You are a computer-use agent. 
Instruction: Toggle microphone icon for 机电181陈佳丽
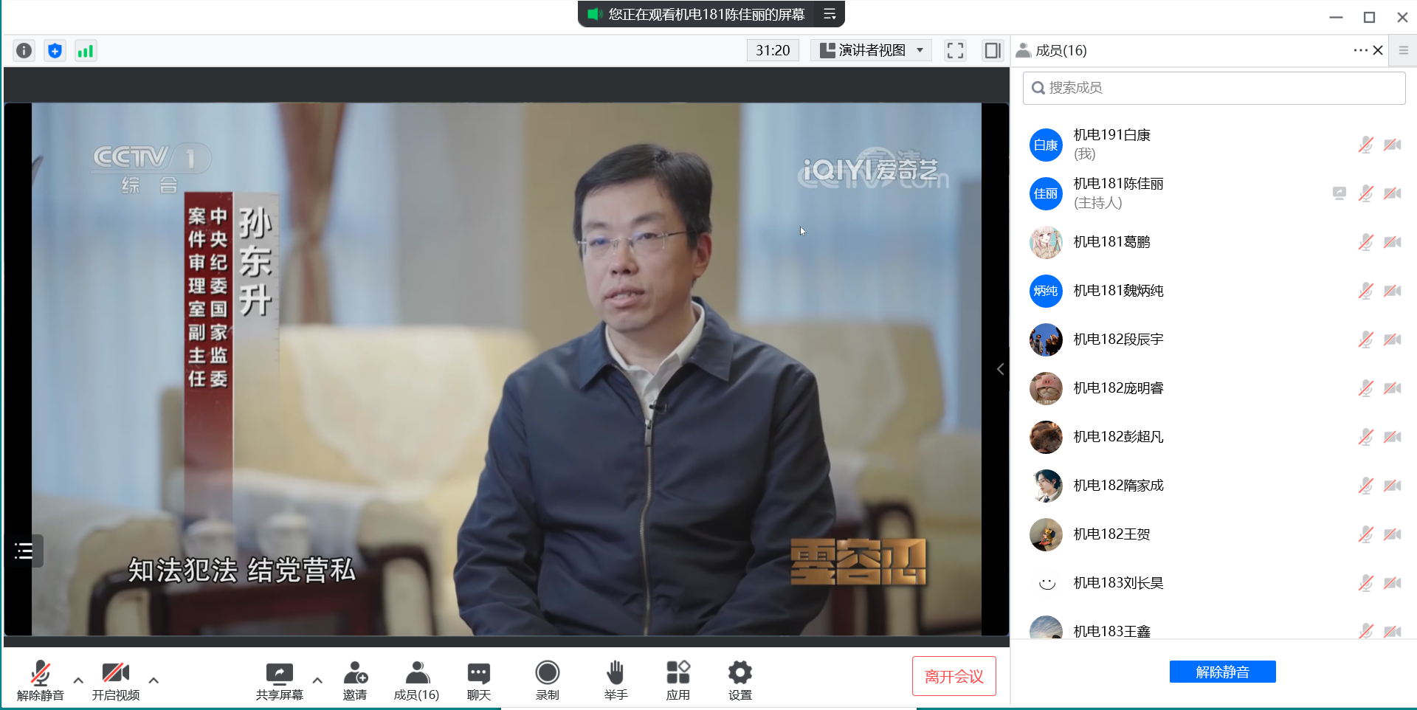coord(1366,193)
